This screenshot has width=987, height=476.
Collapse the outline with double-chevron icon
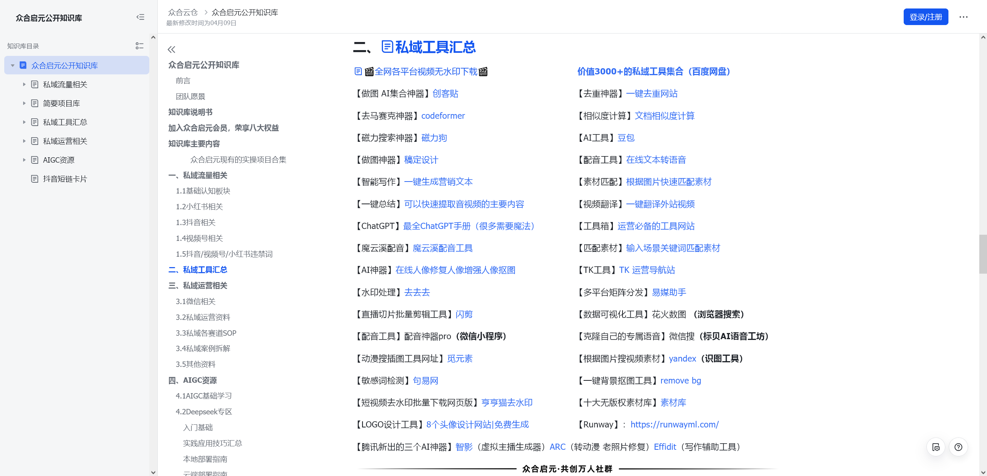[x=172, y=49]
